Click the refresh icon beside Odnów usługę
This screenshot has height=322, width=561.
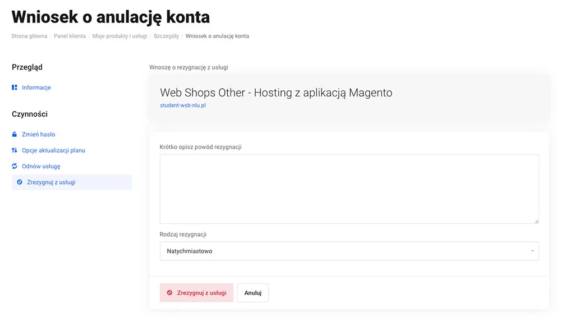click(x=15, y=166)
